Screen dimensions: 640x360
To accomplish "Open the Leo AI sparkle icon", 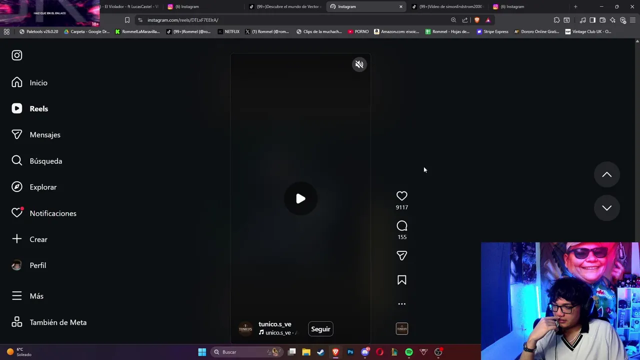I will pyautogui.click(x=612, y=20).
